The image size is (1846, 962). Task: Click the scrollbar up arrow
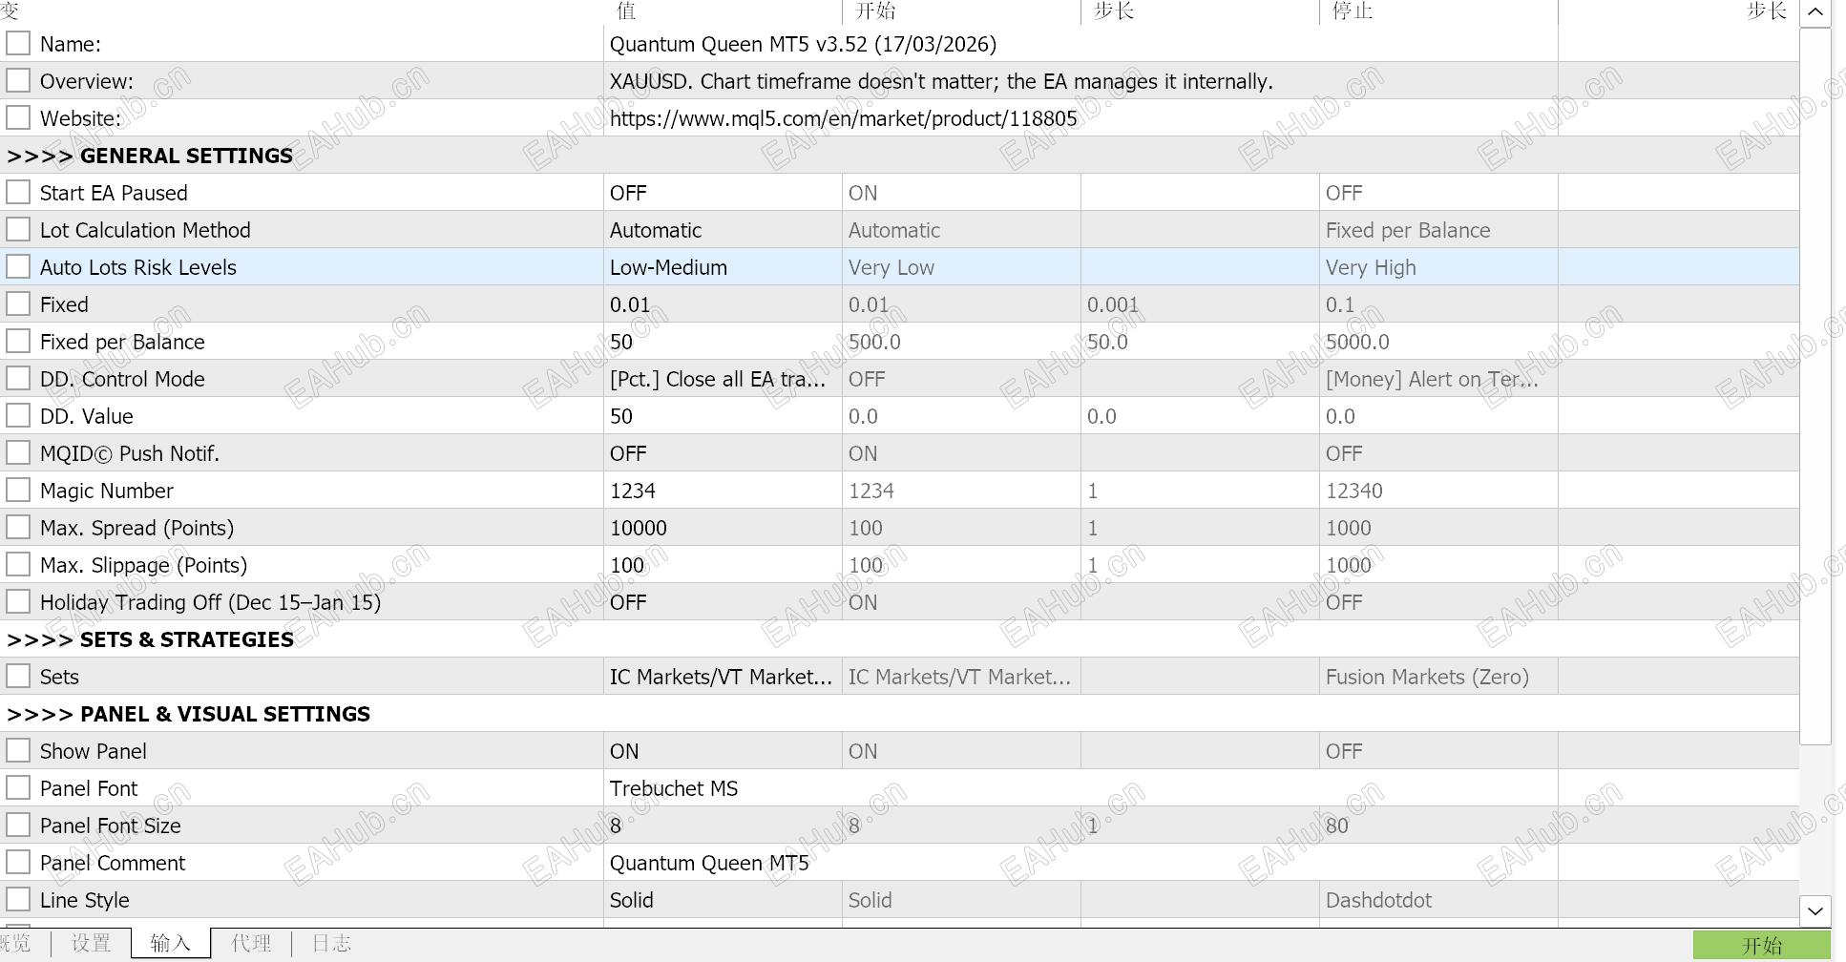[1815, 13]
